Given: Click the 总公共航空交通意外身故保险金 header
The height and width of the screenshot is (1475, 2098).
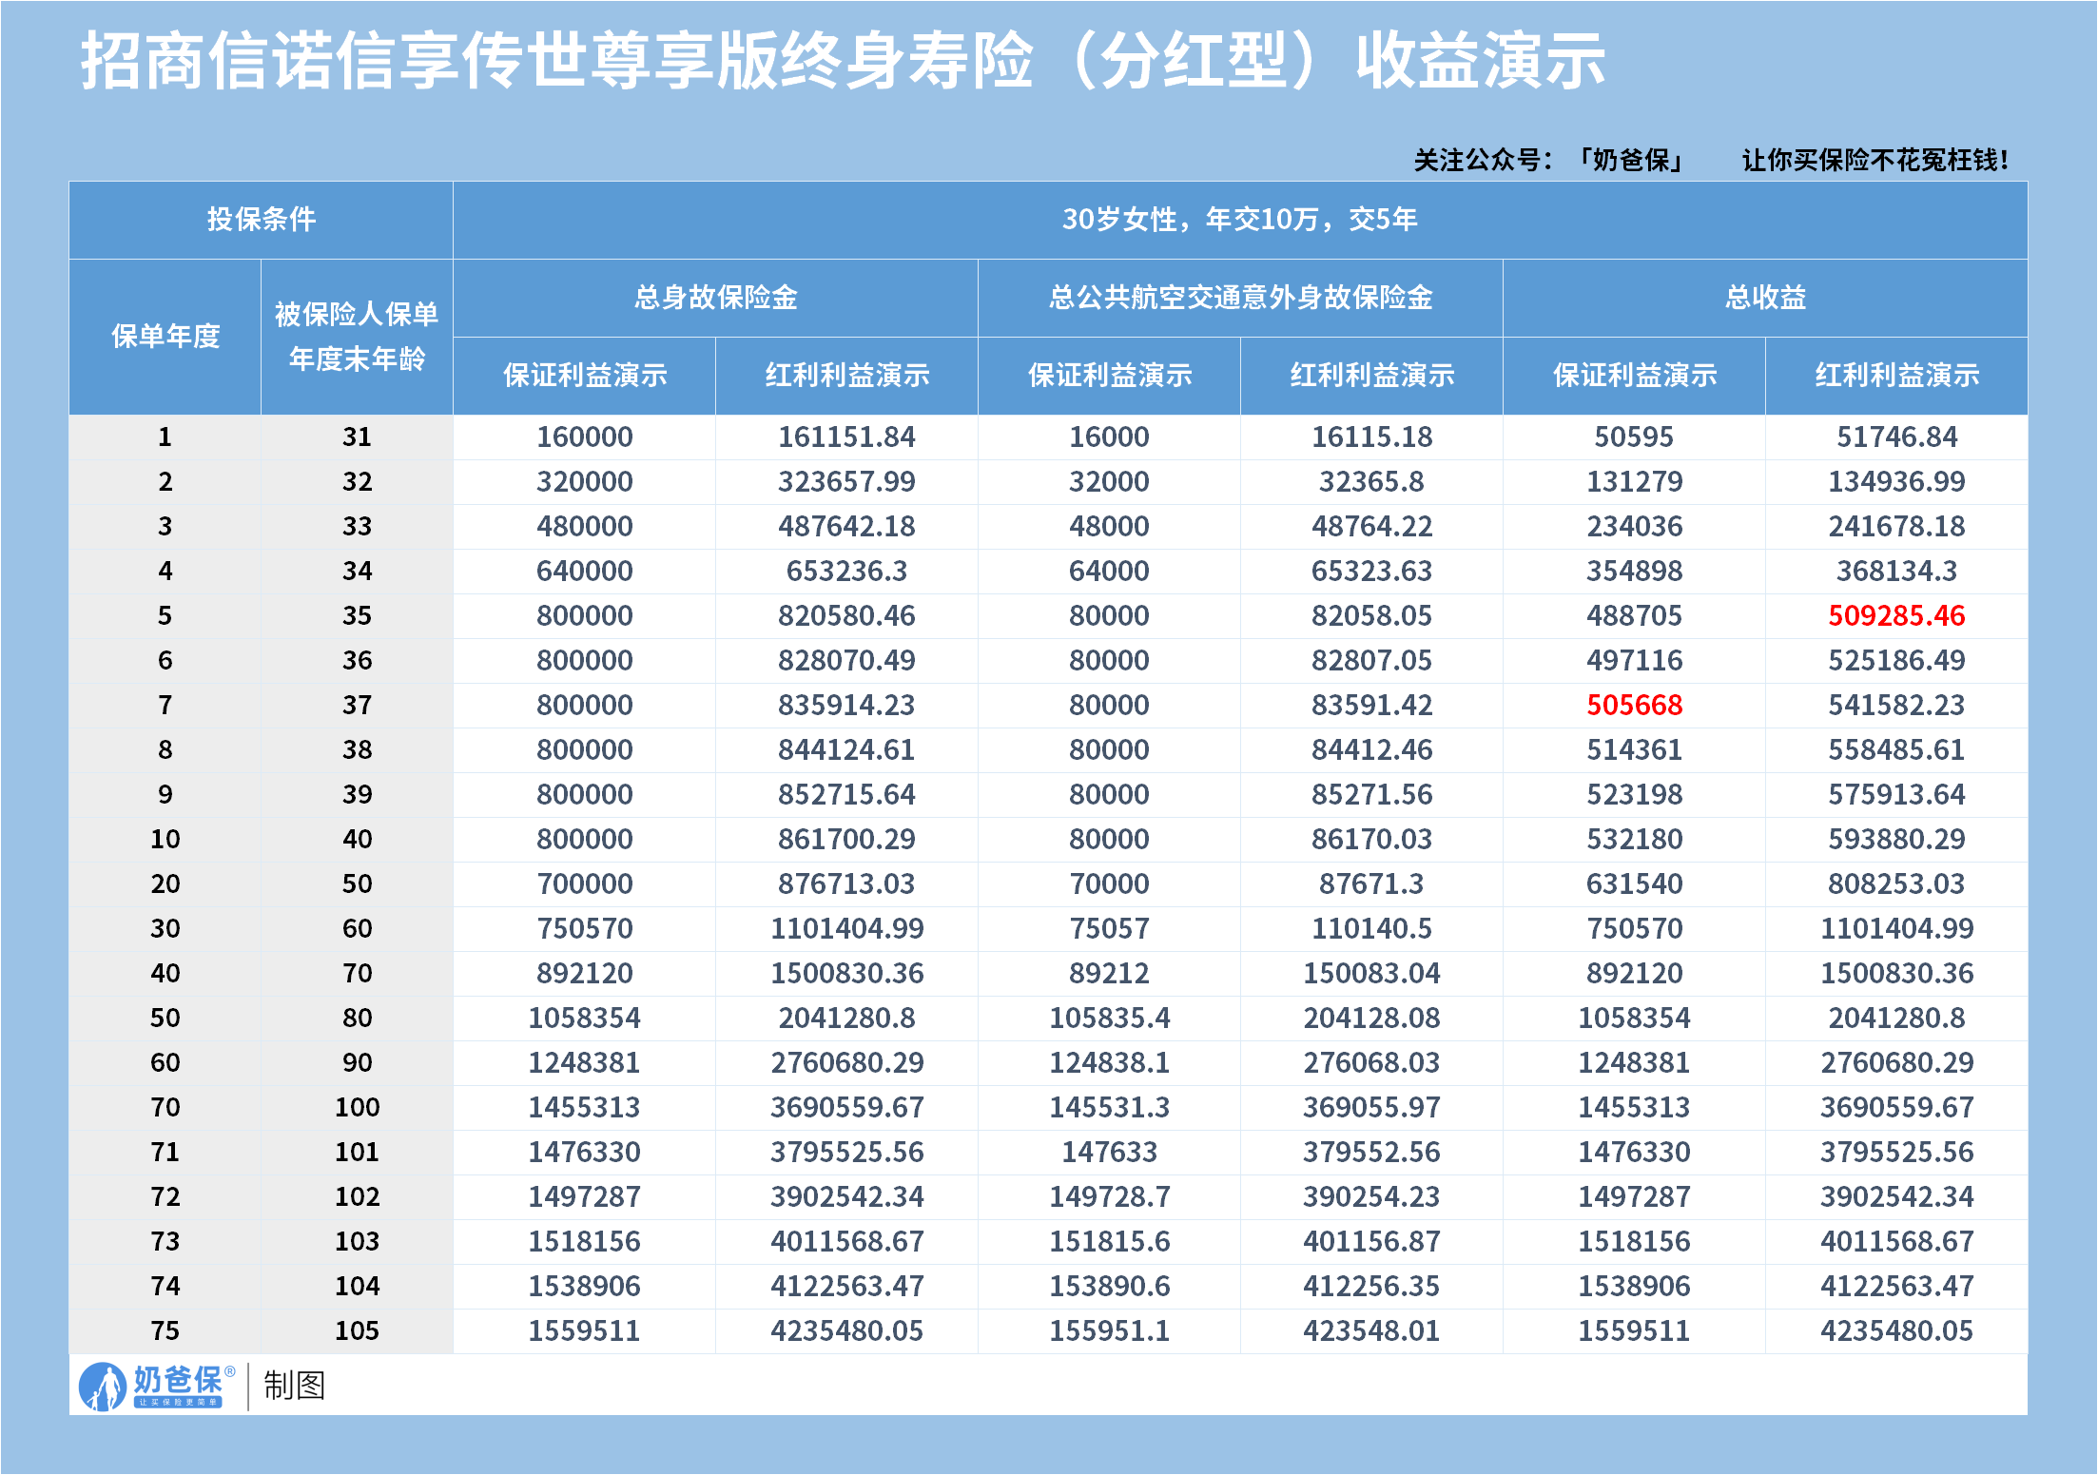Looking at the screenshot, I should pos(1240,298).
